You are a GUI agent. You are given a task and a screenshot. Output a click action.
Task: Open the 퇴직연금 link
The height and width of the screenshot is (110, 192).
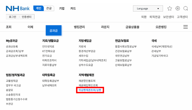click(x=155, y=17)
